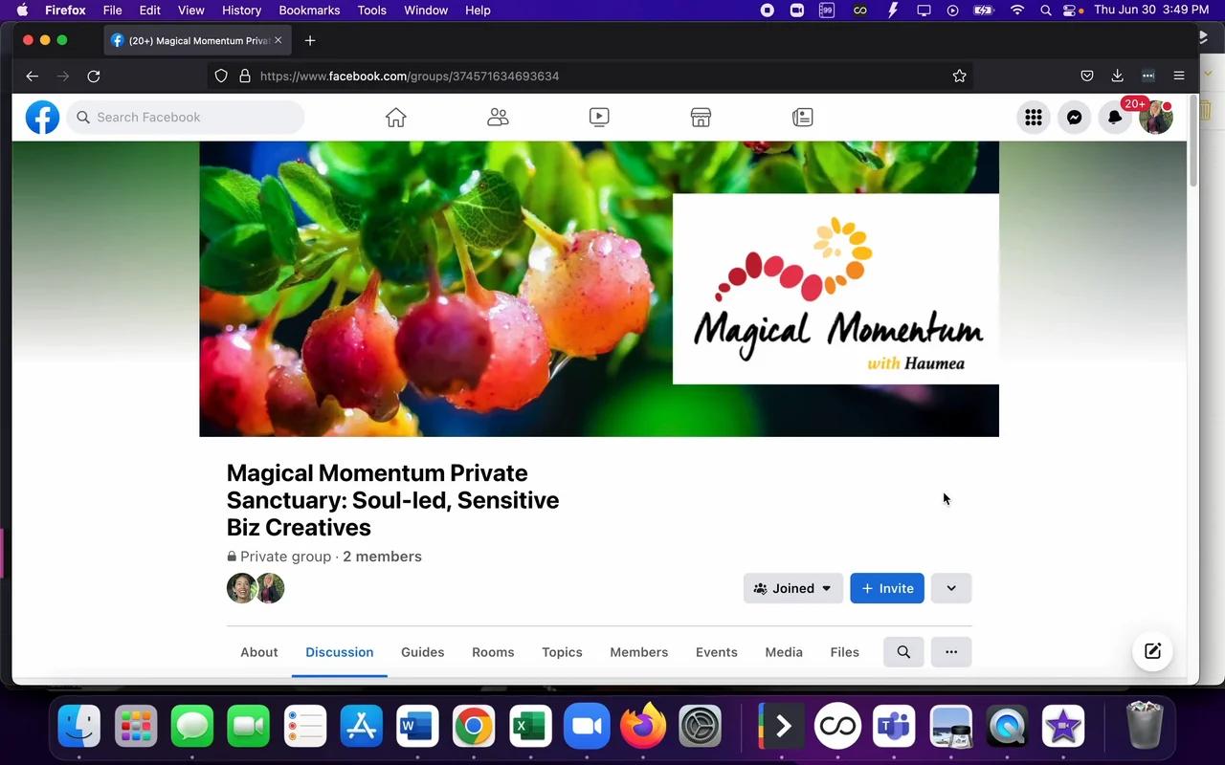Open Firefox downloads panel icon
This screenshot has width=1225, height=765.
pyautogui.click(x=1117, y=76)
